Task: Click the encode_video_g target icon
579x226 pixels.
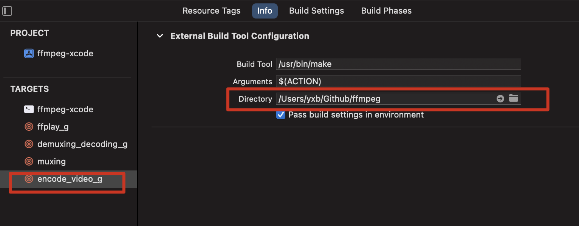Action: (29, 179)
